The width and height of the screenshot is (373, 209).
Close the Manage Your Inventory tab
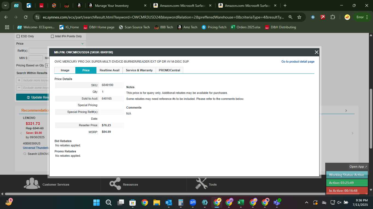click(145, 5)
